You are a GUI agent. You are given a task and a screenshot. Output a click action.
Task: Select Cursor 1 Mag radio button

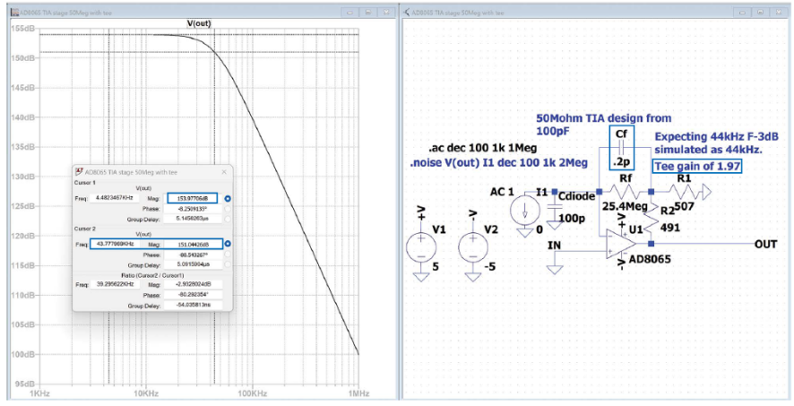pyautogui.click(x=228, y=198)
